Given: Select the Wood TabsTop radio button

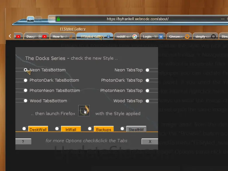Looking at the screenshot, I should (x=147, y=101).
